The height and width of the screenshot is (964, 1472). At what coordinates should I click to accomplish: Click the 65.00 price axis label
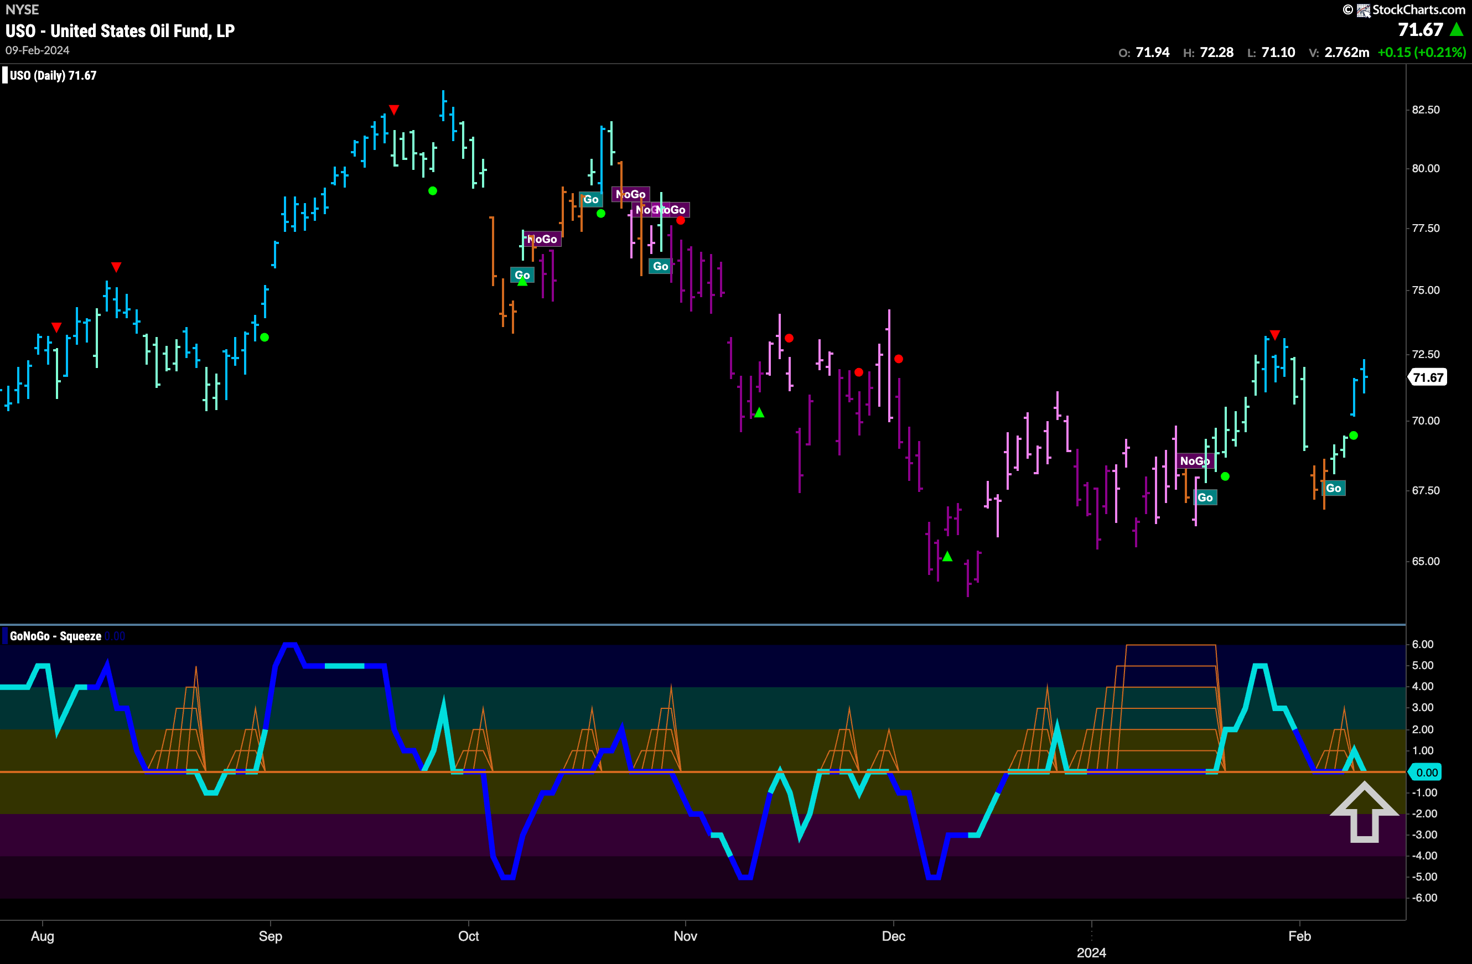(1426, 561)
